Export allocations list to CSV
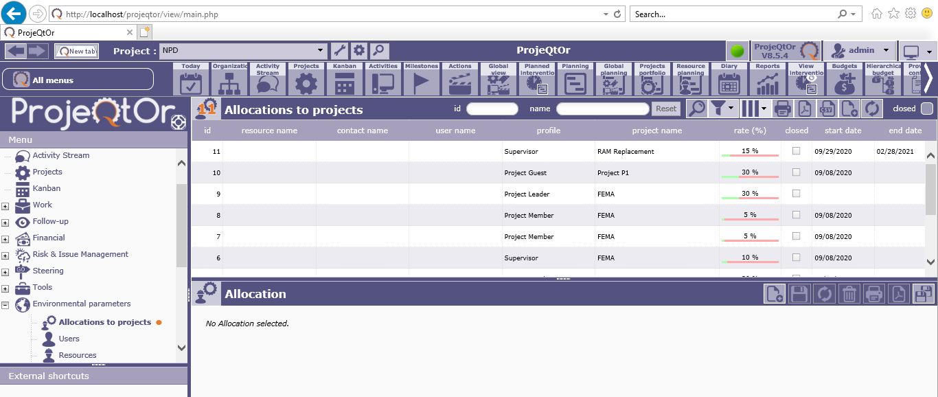This screenshot has height=397, width=938. point(827,109)
